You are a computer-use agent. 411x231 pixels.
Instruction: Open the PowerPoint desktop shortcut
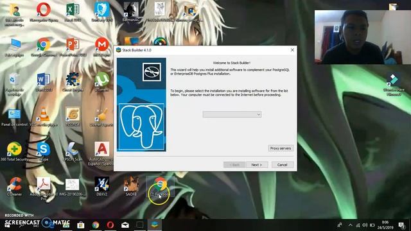73,47
